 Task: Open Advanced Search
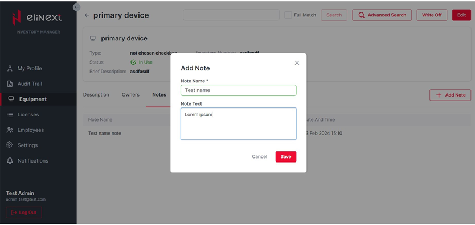tap(382, 15)
